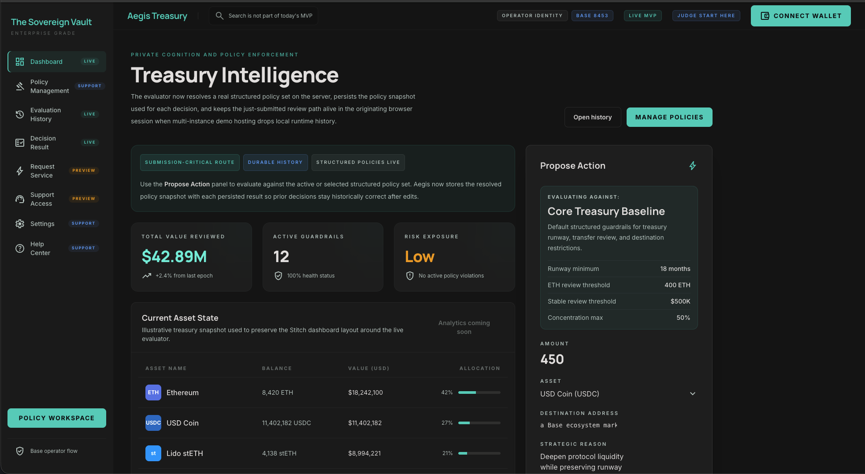Click the Help Center question icon

20,248
